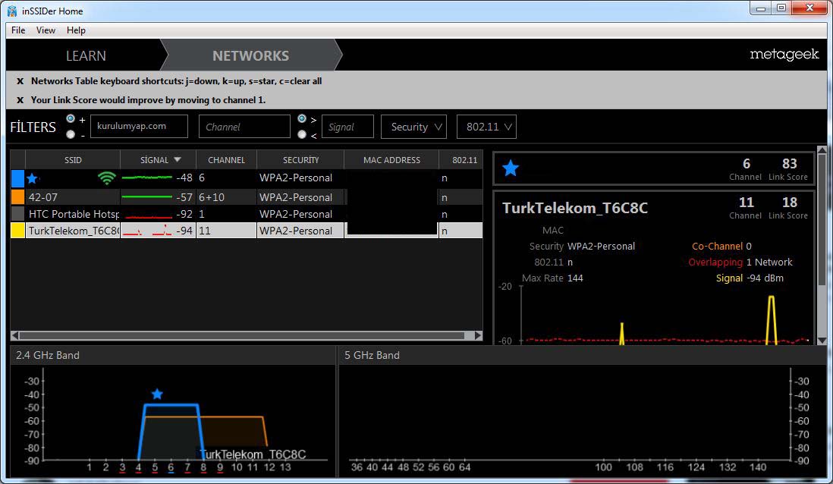Click the Channel filter field
This screenshot has width=833, height=484.
point(244,127)
